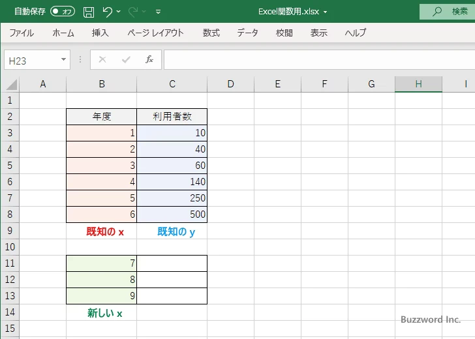Select cell containing 10
This screenshot has height=339, width=475.
[x=172, y=133]
